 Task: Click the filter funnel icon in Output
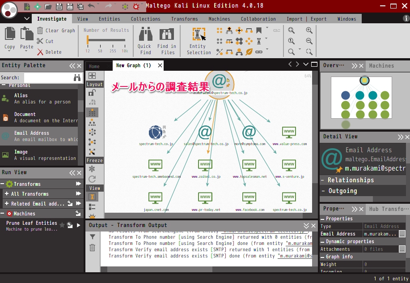pyautogui.click(x=92, y=237)
